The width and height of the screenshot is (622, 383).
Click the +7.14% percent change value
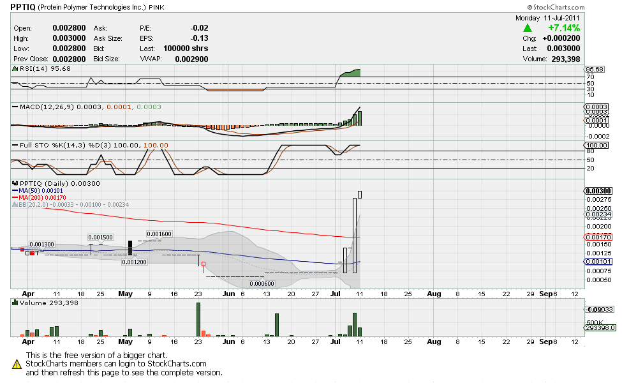pyautogui.click(x=564, y=28)
